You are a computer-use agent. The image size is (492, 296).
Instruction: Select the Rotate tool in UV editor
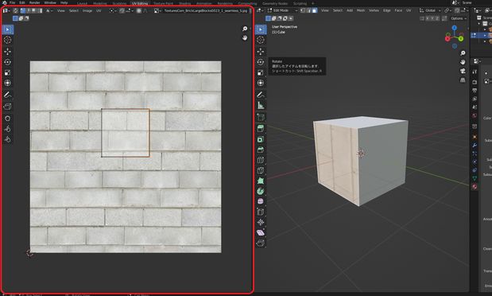point(7,62)
